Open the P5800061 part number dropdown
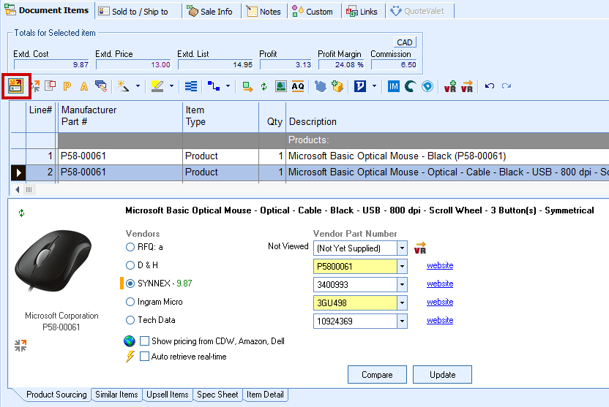The width and height of the screenshot is (609, 407). 402,266
